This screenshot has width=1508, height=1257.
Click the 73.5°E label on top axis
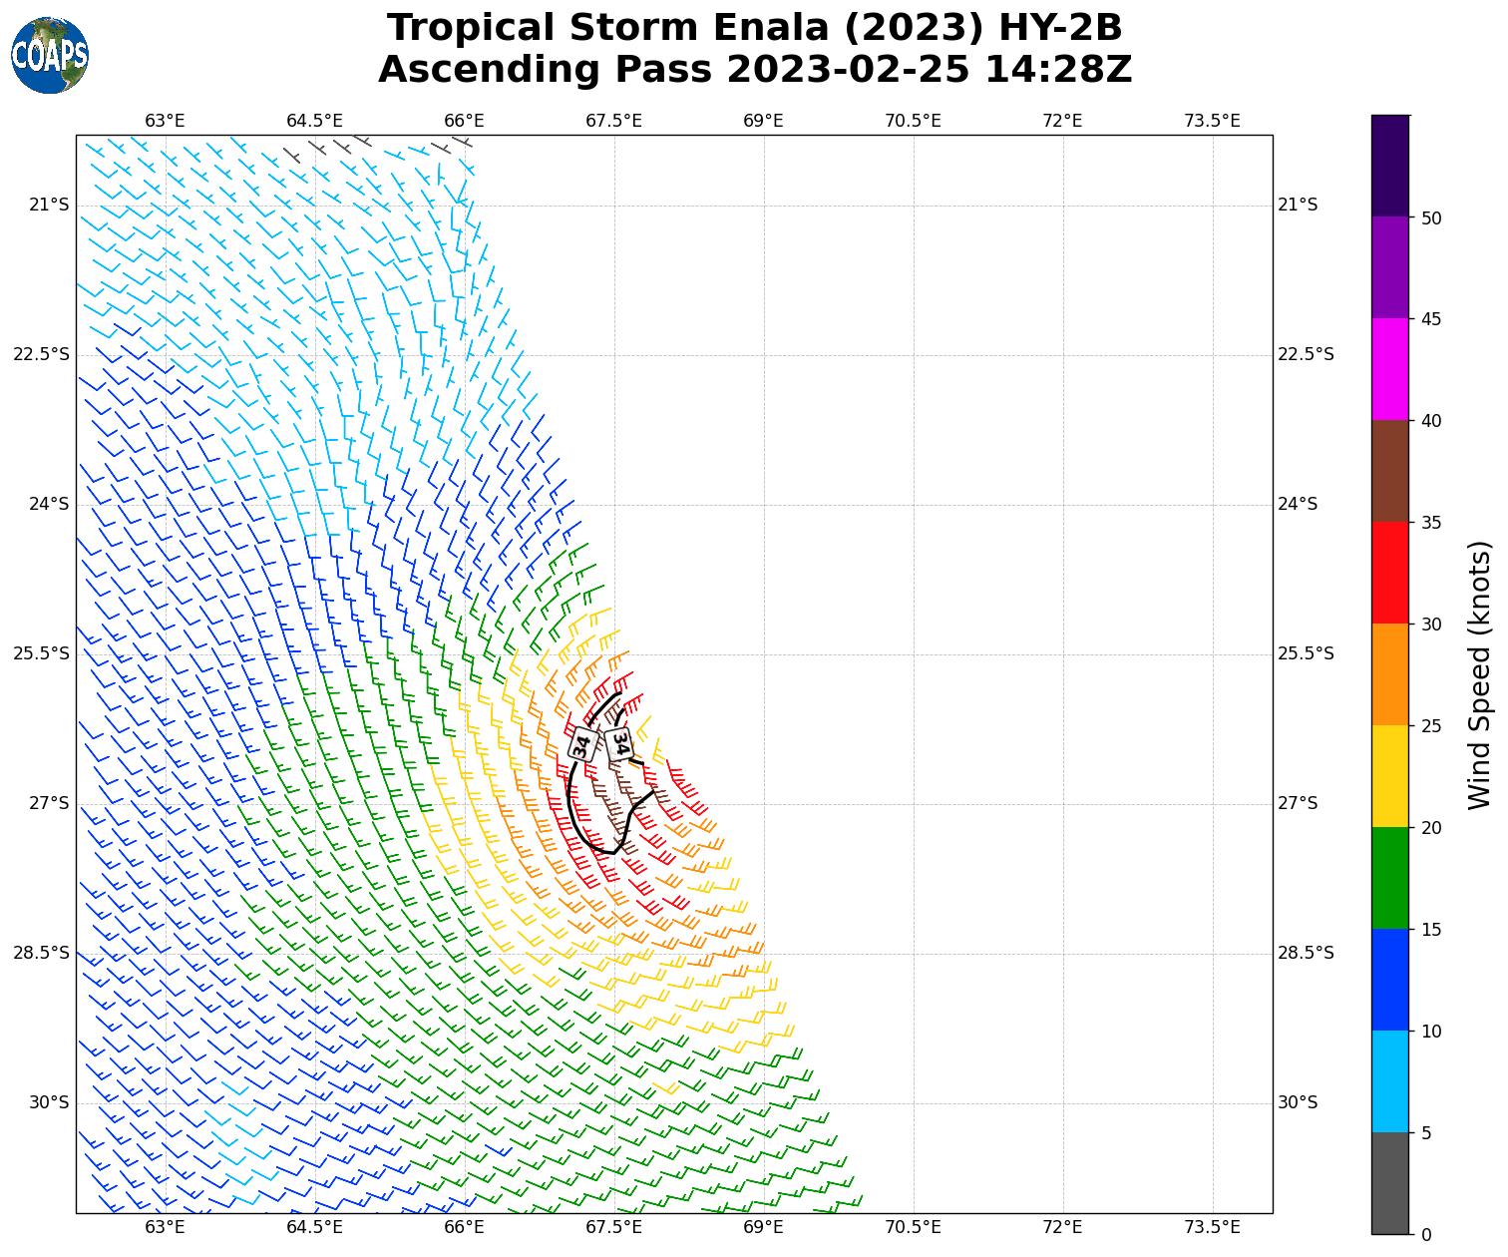point(1212,121)
